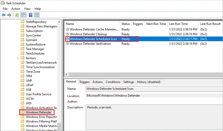Click the Name field in General tab
Image resolution: width=223 pixels, height=131 pixels.
click(x=154, y=89)
